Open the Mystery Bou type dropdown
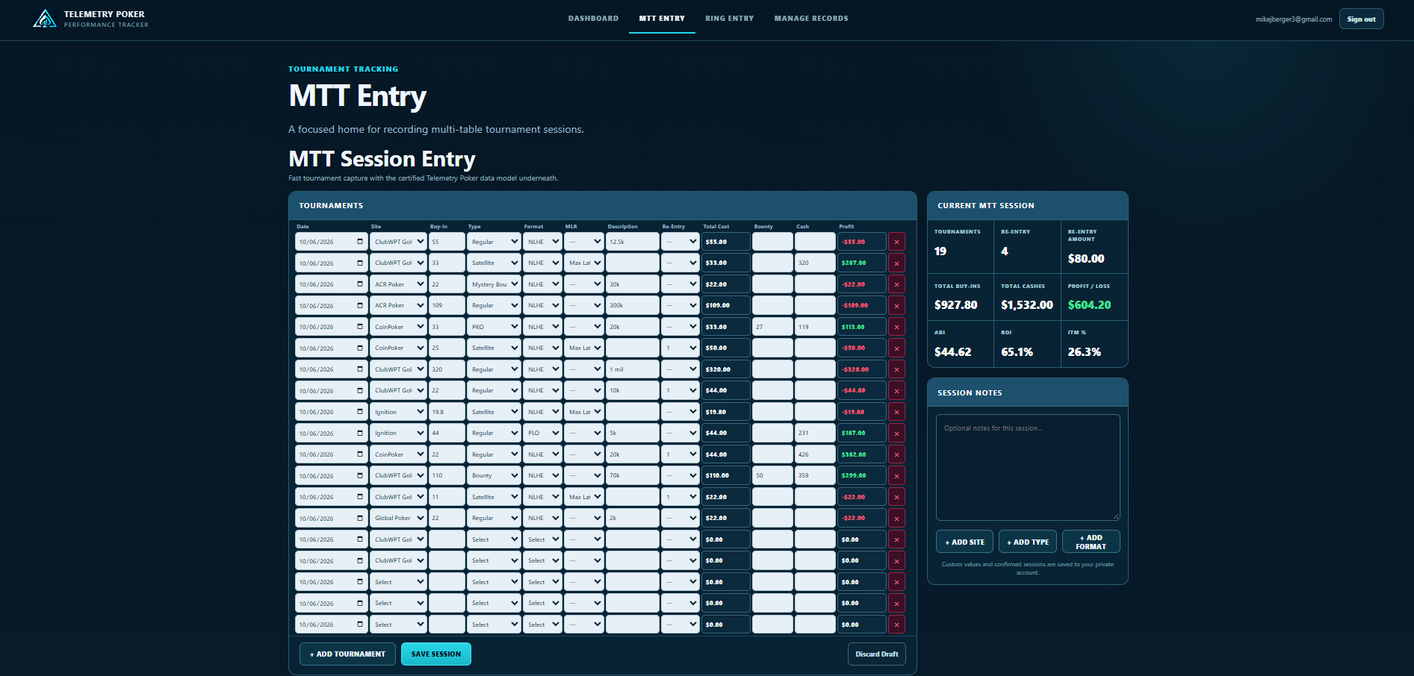 coord(494,284)
